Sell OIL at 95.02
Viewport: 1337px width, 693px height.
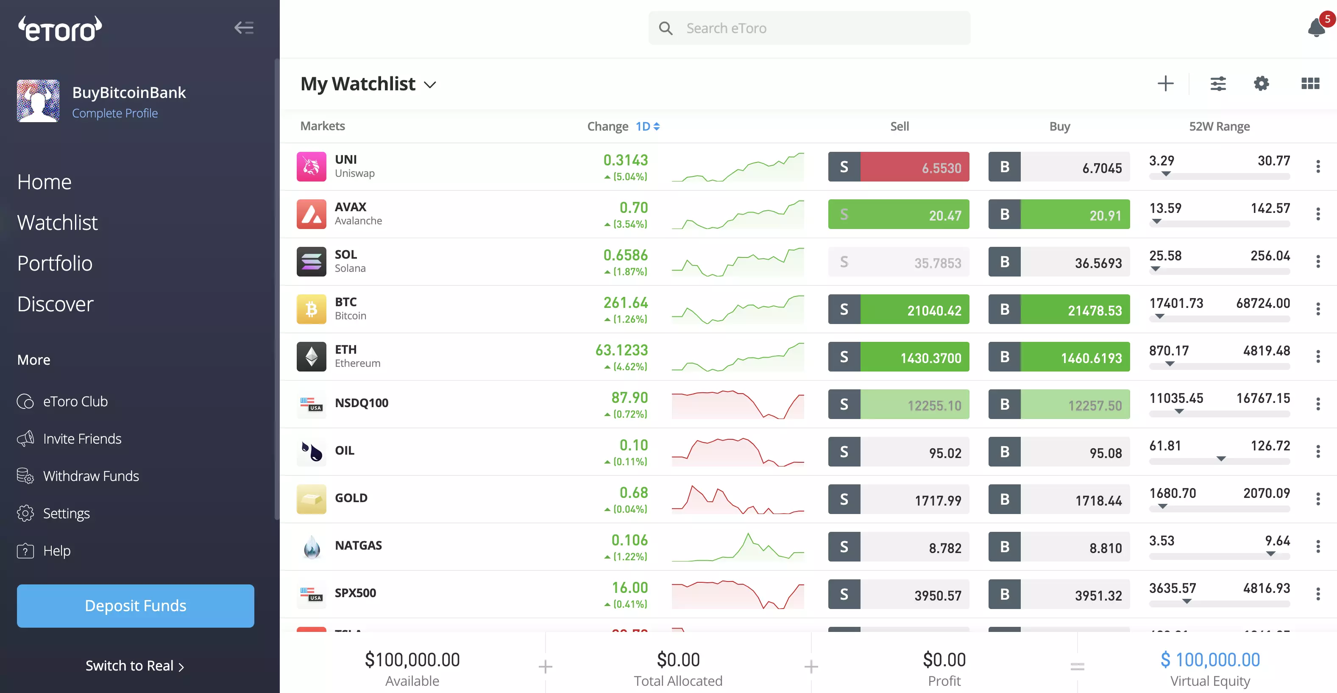[x=898, y=452]
